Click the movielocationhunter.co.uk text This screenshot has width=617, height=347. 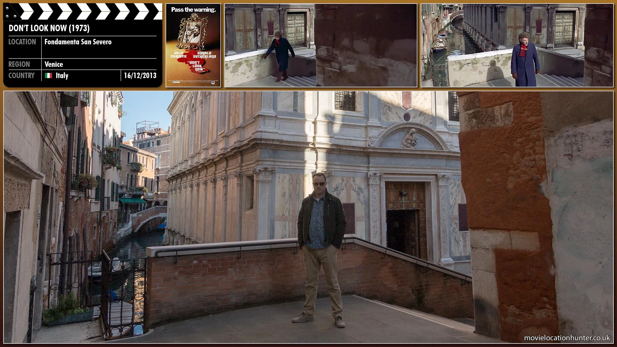(567, 338)
